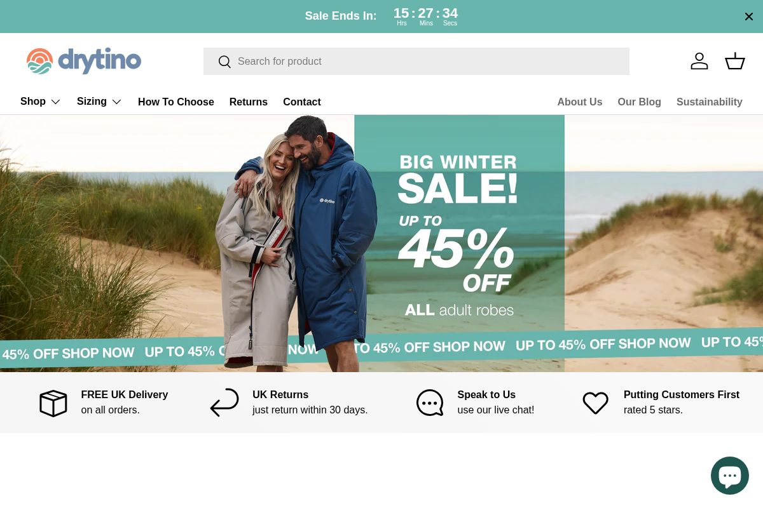The image size is (763, 508).
Task: Open the account login icon
Action: pyautogui.click(x=699, y=61)
